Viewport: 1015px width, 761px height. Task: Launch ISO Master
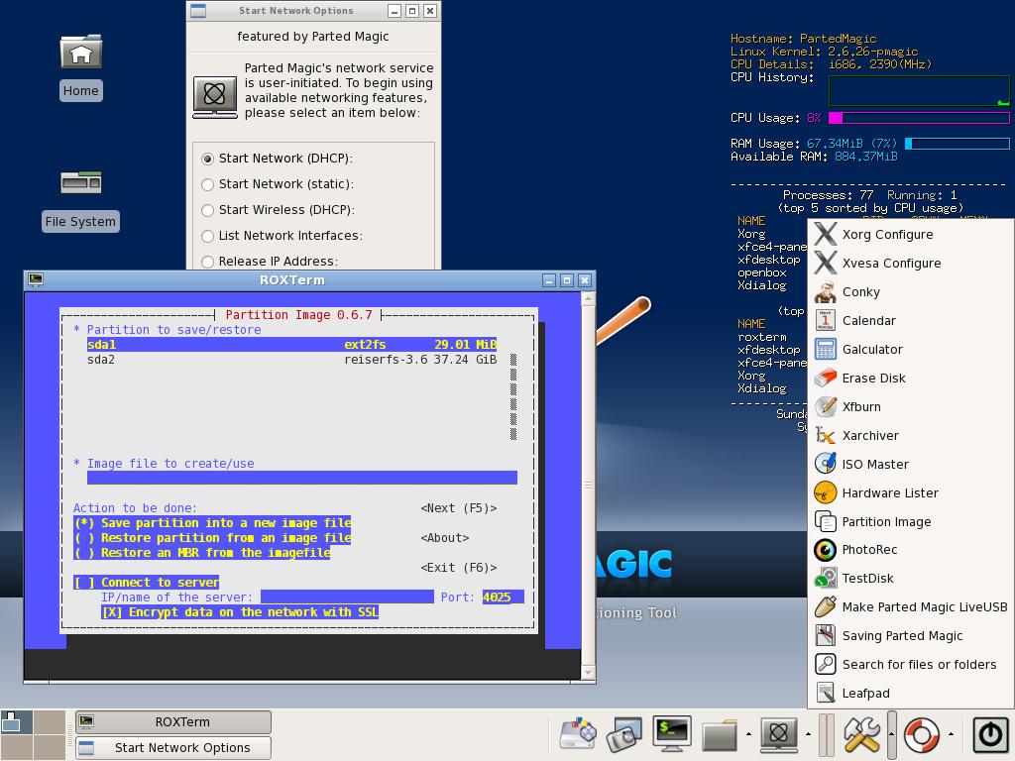910,464
